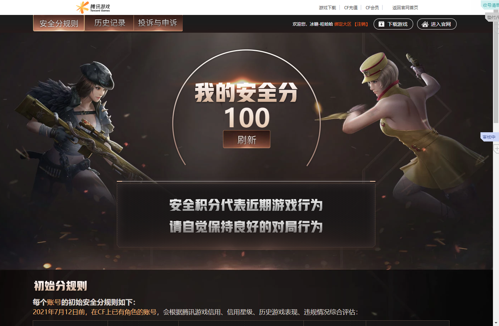Click the Tencent Games logo

tap(93, 7)
